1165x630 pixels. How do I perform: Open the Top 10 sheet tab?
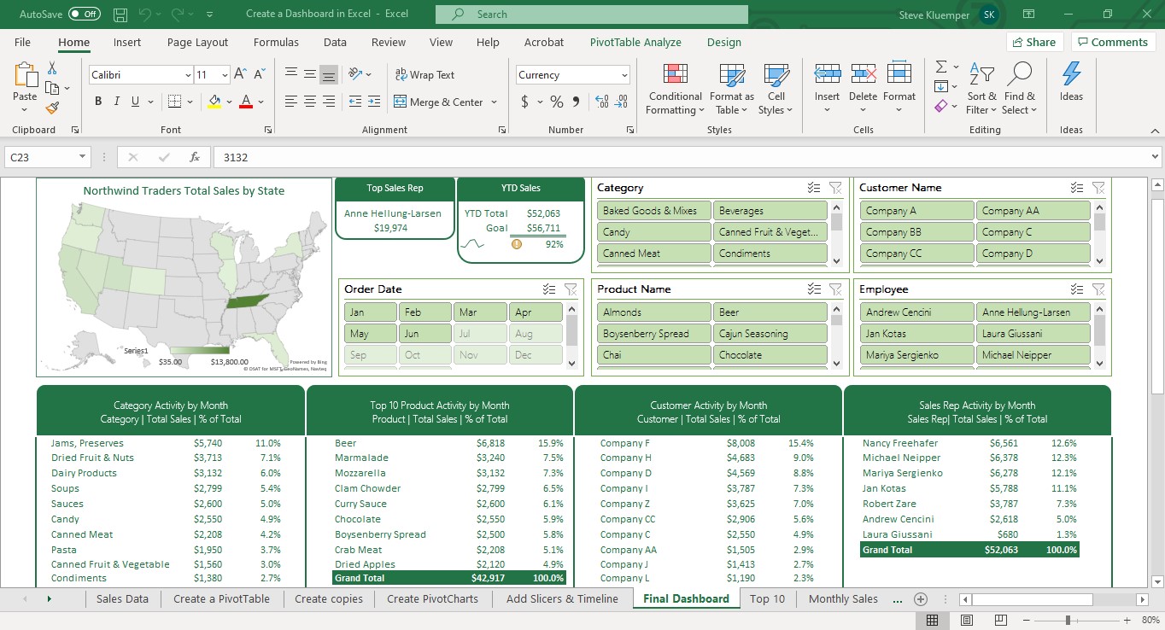767,598
